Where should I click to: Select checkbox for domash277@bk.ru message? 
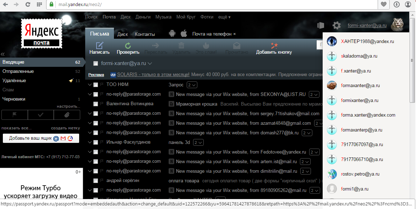pos(95,133)
